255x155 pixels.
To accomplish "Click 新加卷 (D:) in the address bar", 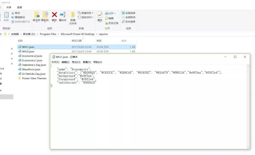I will 29,34.
